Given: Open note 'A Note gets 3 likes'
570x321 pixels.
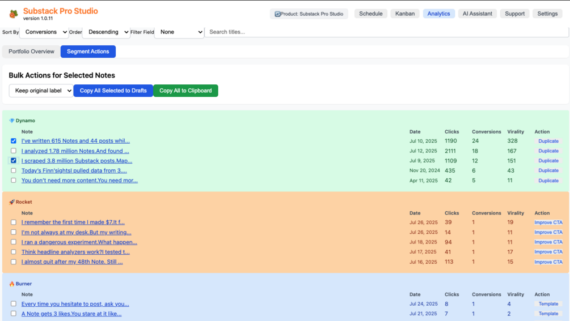Looking at the screenshot, I should coord(71,314).
